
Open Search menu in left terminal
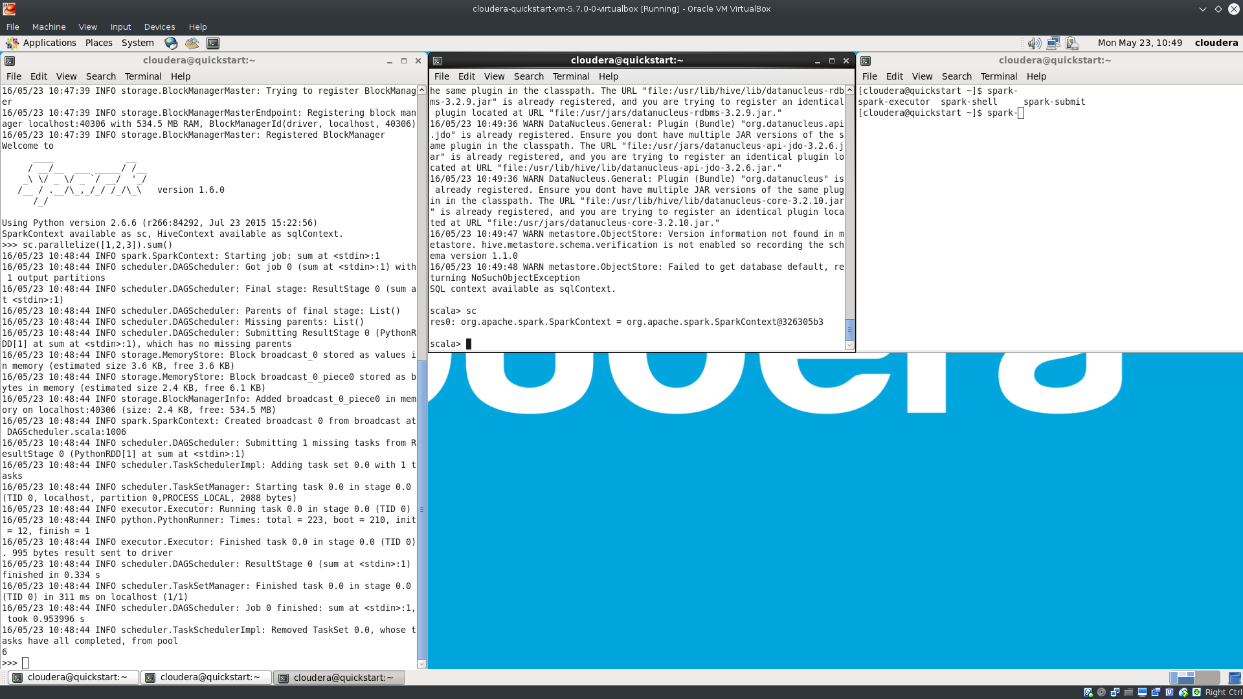pyautogui.click(x=100, y=76)
